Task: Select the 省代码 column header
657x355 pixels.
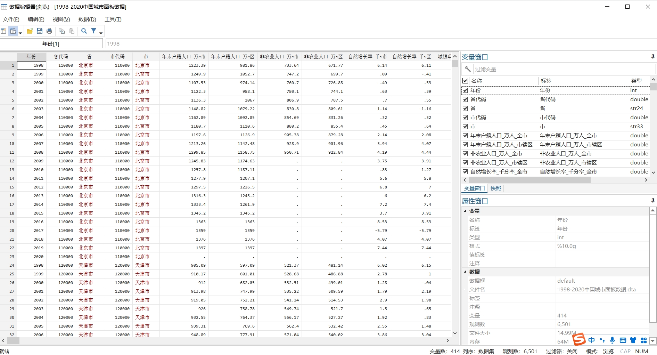Action: point(61,56)
